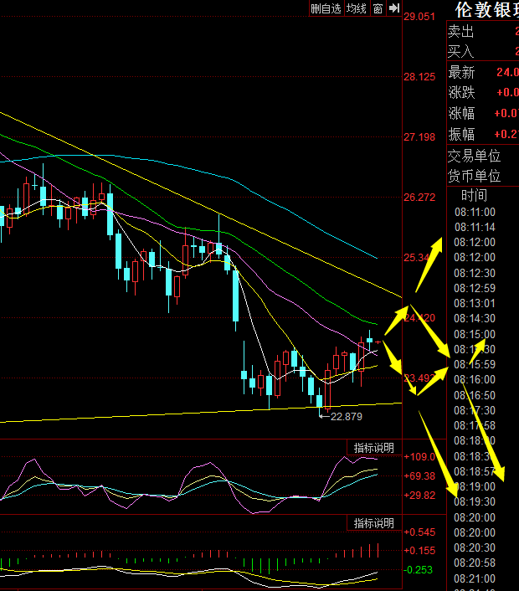The width and height of the screenshot is (519, 591).
Task: Click the 窗 window button
Action: click(x=378, y=8)
